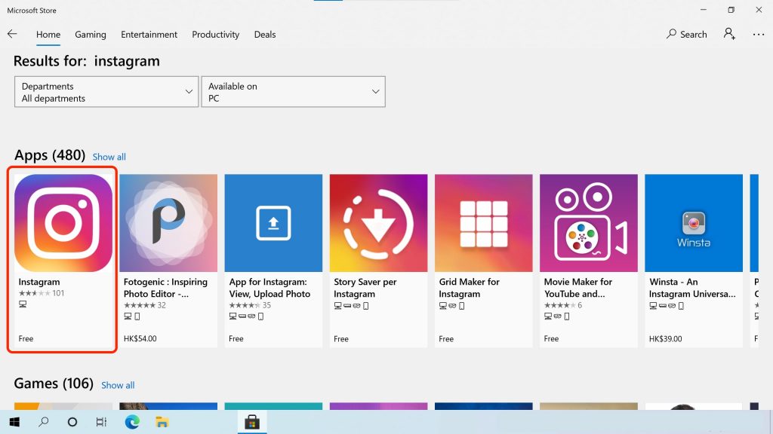
Task: Click Story Saver per Instagram title
Action: pyautogui.click(x=365, y=288)
